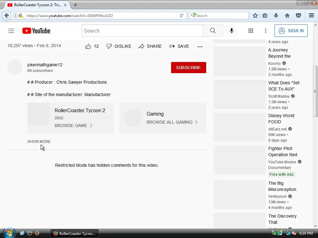Image resolution: width=318 pixels, height=238 pixels.
Task: Open more actions ellipsis under video
Action: point(200,47)
